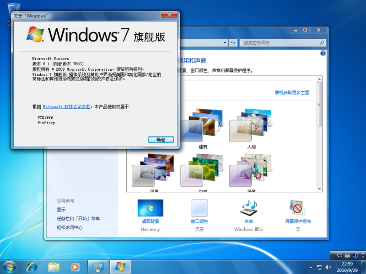The width and height of the screenshot is (366, 274).
Task: Click the theme list scrollbar down arrow
Action: click(319, 189)
